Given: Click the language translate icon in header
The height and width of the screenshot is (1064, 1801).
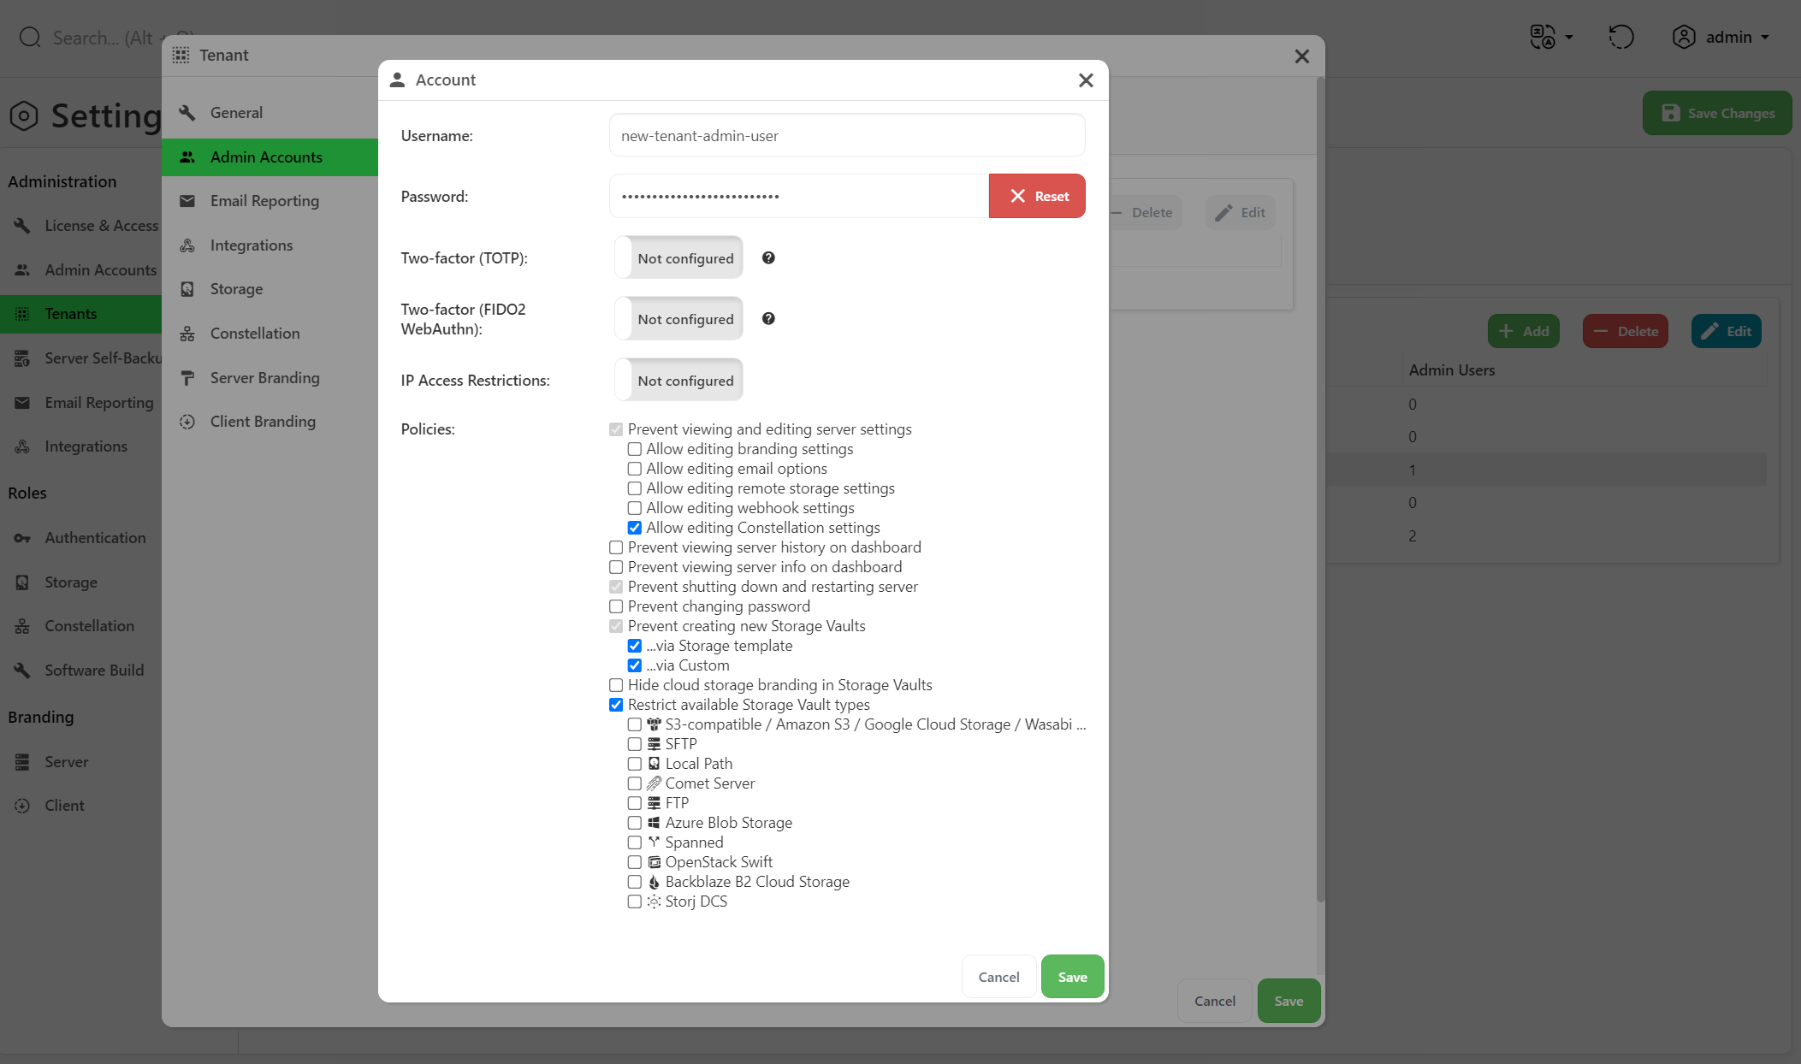Looking at the screenshot, I should point(1543,37).
